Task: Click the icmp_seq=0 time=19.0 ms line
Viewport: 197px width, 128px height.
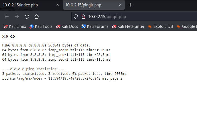Action: (x=56, y=50)
